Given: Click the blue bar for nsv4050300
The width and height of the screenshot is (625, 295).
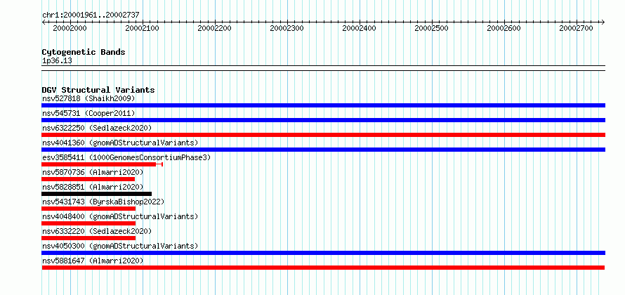Looking at the screenshot, I should (324, 253).
